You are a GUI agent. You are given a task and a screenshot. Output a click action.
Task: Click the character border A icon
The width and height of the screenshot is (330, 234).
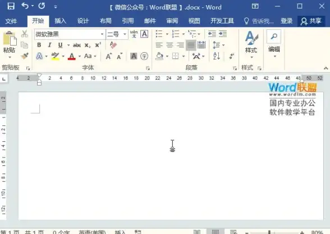[144, 34]
